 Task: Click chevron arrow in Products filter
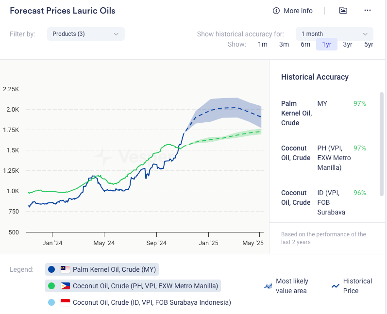116,34
